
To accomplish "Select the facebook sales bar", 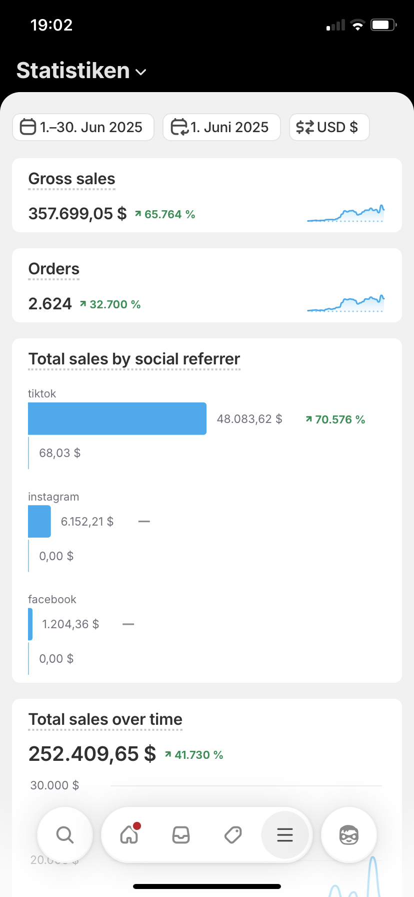I will 30,624.
